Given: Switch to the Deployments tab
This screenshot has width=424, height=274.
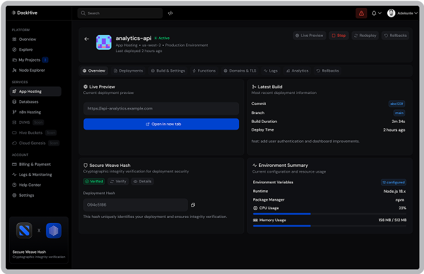Looking at the screenshot, I should pyautogui.click(x=128, y=71).
